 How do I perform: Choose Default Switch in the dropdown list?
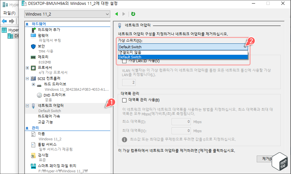coord(183,57)
